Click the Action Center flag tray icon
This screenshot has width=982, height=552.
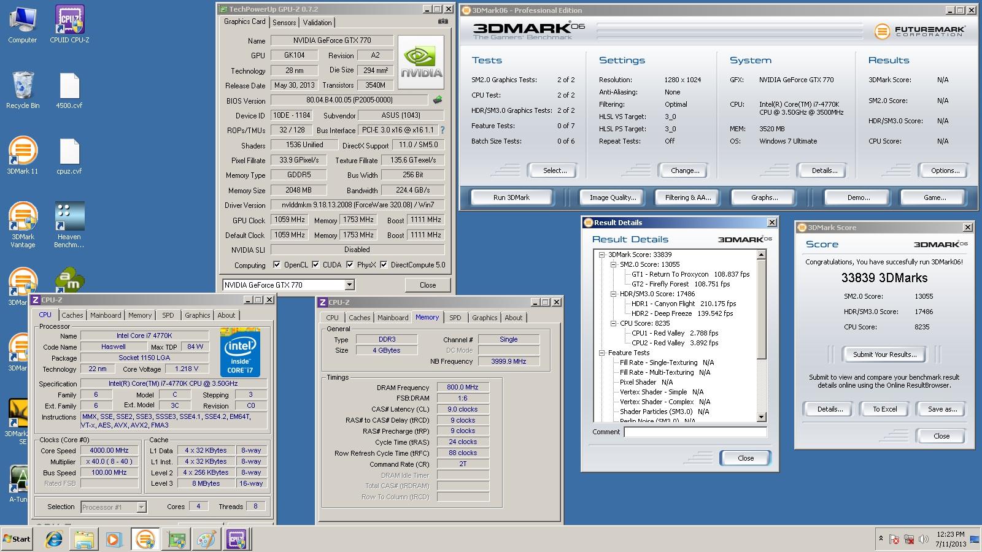click(895, 540)
